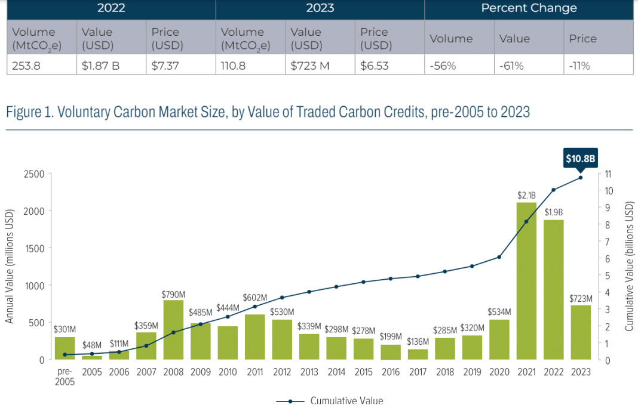This screenshot has width=638, height=405.
Task: Click the Figure 1 chart title
Action: 268,112
